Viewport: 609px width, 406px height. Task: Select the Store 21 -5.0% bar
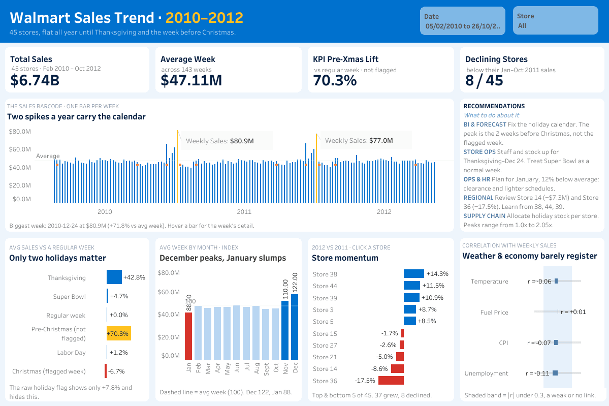400,356
